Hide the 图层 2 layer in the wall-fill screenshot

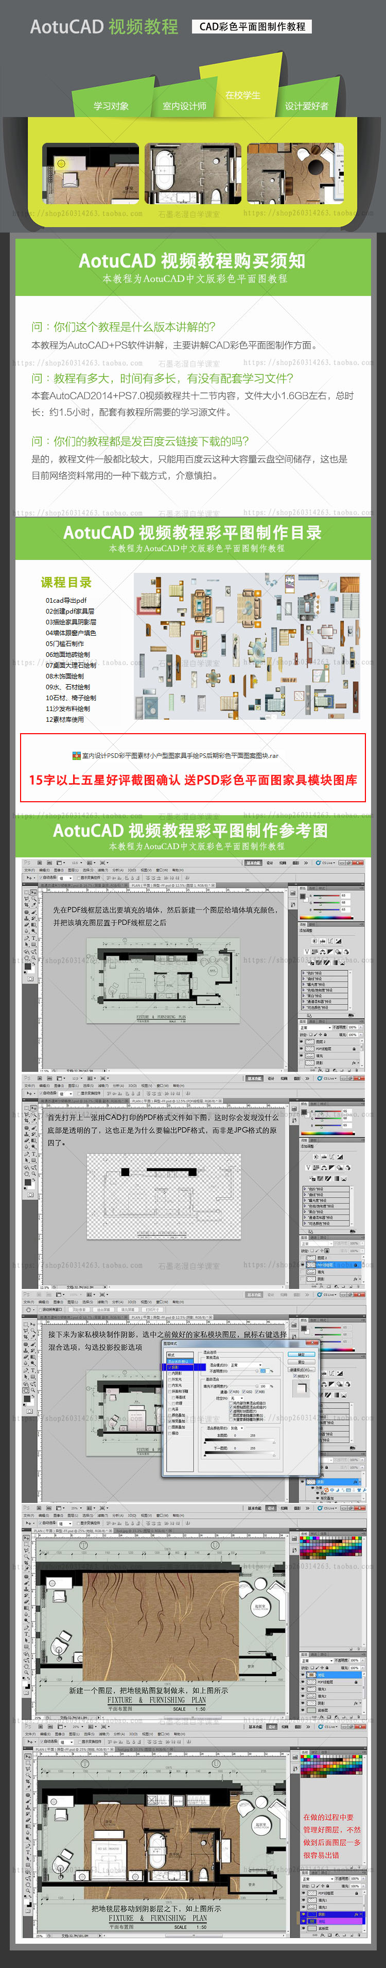tap(301, 1042)
